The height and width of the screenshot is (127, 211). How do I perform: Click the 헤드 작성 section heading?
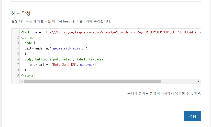[x=21, y=13]
